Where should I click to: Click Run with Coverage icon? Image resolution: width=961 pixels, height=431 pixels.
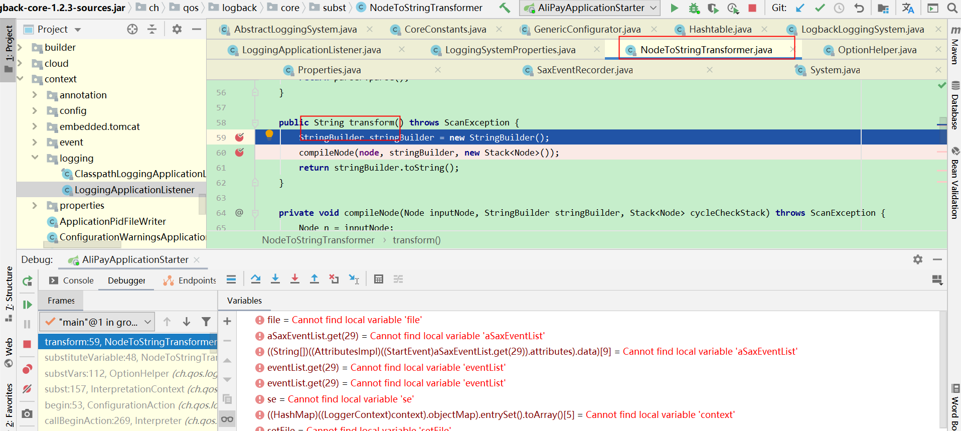point(713,8)
